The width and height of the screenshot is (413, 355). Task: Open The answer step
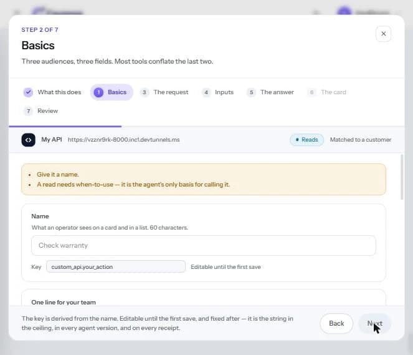270,92
